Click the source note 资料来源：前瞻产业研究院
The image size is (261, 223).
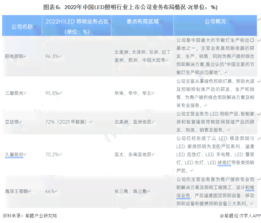pos(30,216)
